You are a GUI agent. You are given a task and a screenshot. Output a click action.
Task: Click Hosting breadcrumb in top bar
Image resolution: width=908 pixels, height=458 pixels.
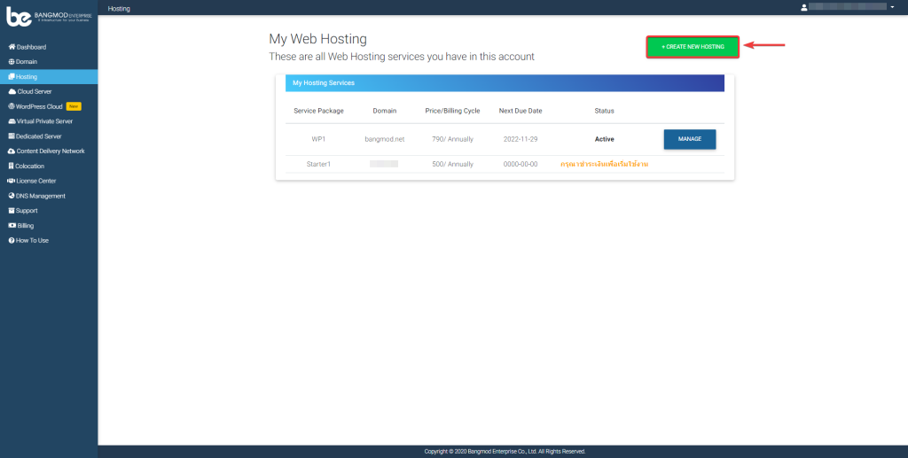[119, 9]
